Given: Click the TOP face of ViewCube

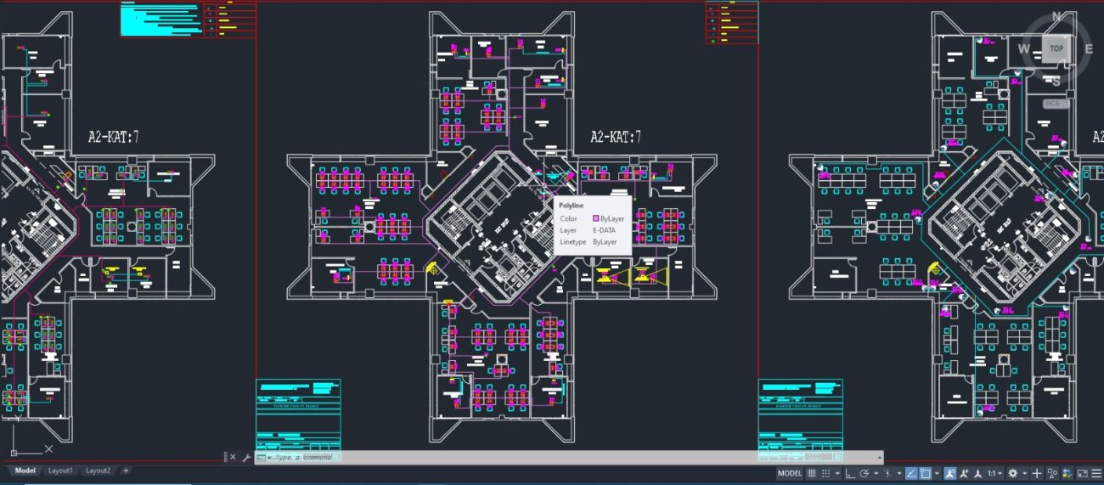Looking at the screenshot, I should [x=1056, y=49].
